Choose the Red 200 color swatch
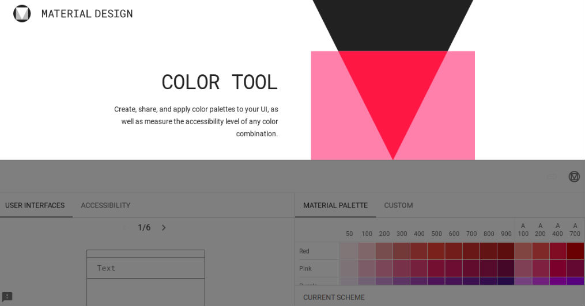 tap(384, 251)
